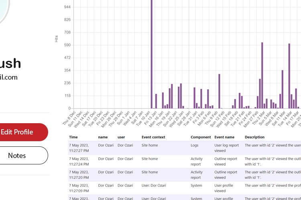This screenshot has height=200, width=301.
Task: Click the time cell 7 May 2023, 11:27:27 PM
Action: point(79,148)
